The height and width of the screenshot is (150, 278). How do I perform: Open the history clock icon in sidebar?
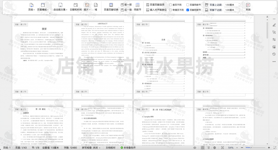click(x=274, y=54)
